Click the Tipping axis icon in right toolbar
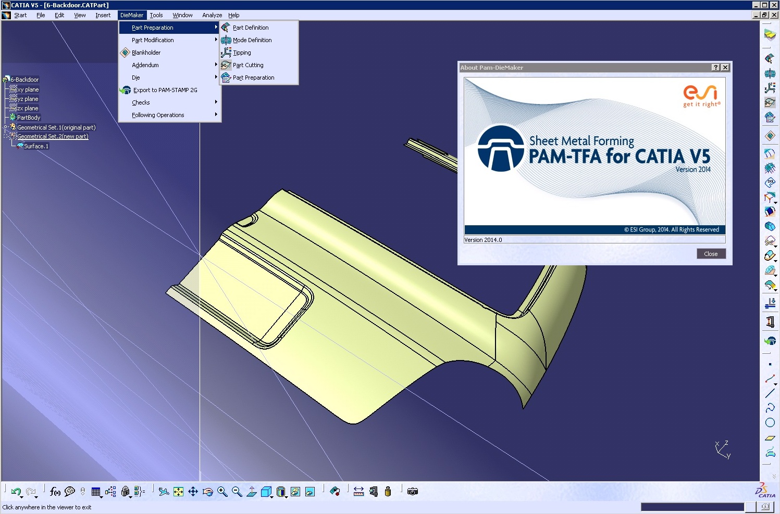This screenshot has width=780, height=514. 770,88
